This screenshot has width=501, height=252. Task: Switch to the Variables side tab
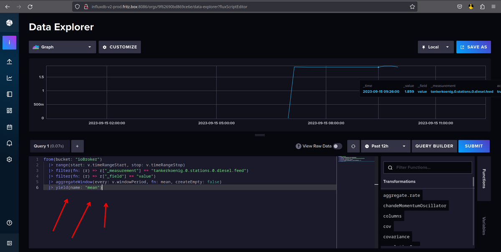click(x=484, y=226)
